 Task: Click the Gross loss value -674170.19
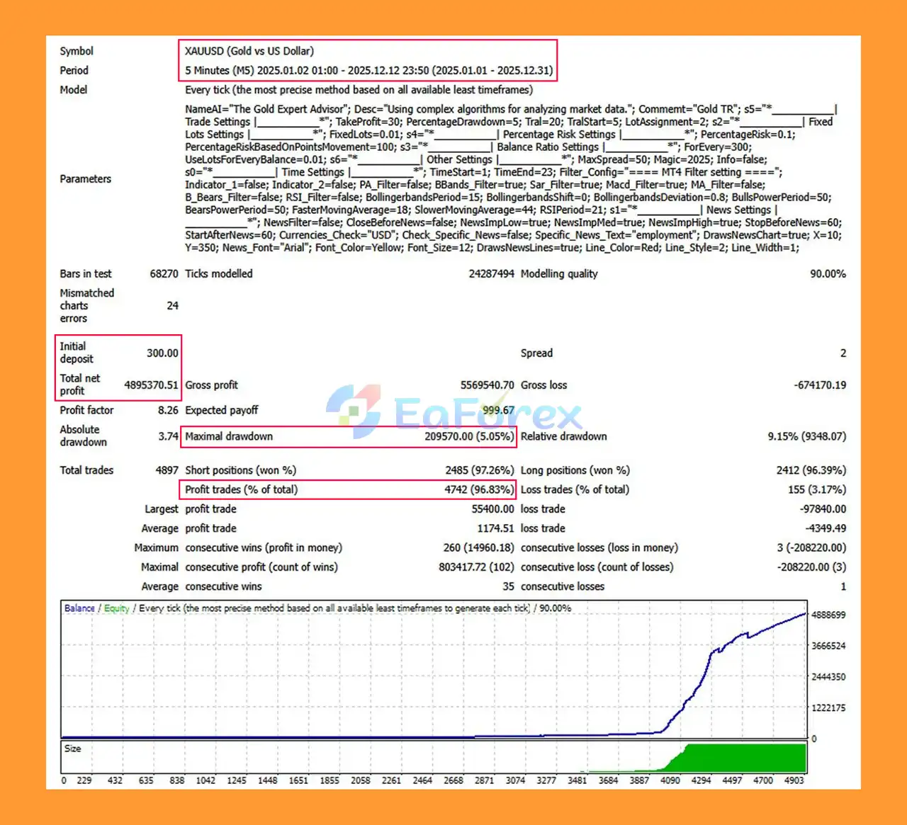tap(820, 385)
